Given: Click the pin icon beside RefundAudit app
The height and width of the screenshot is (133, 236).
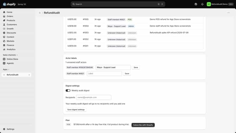Looking at the screenshot, I should (29, 75).
